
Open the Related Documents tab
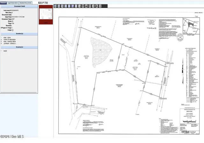click(25, 3)
